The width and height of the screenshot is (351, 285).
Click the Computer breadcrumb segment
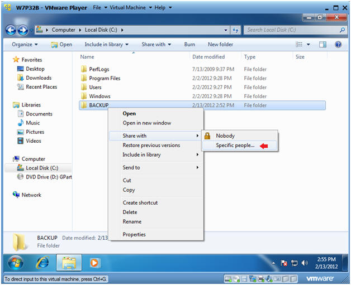coord(63,30)
